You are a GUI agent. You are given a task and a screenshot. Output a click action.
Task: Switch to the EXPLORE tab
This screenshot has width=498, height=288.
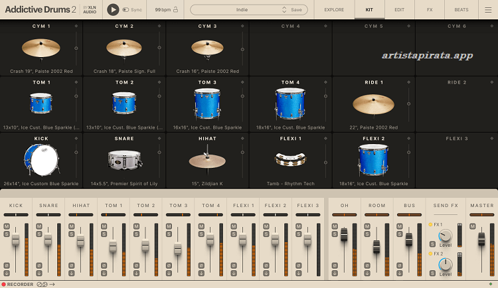tap(334, 10)
